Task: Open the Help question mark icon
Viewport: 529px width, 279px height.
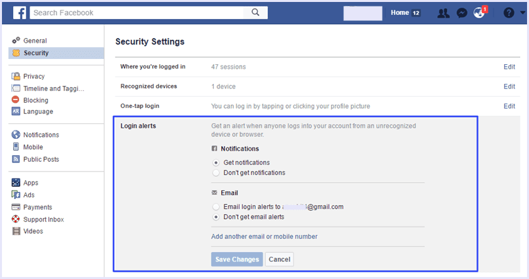Action: 509,13
